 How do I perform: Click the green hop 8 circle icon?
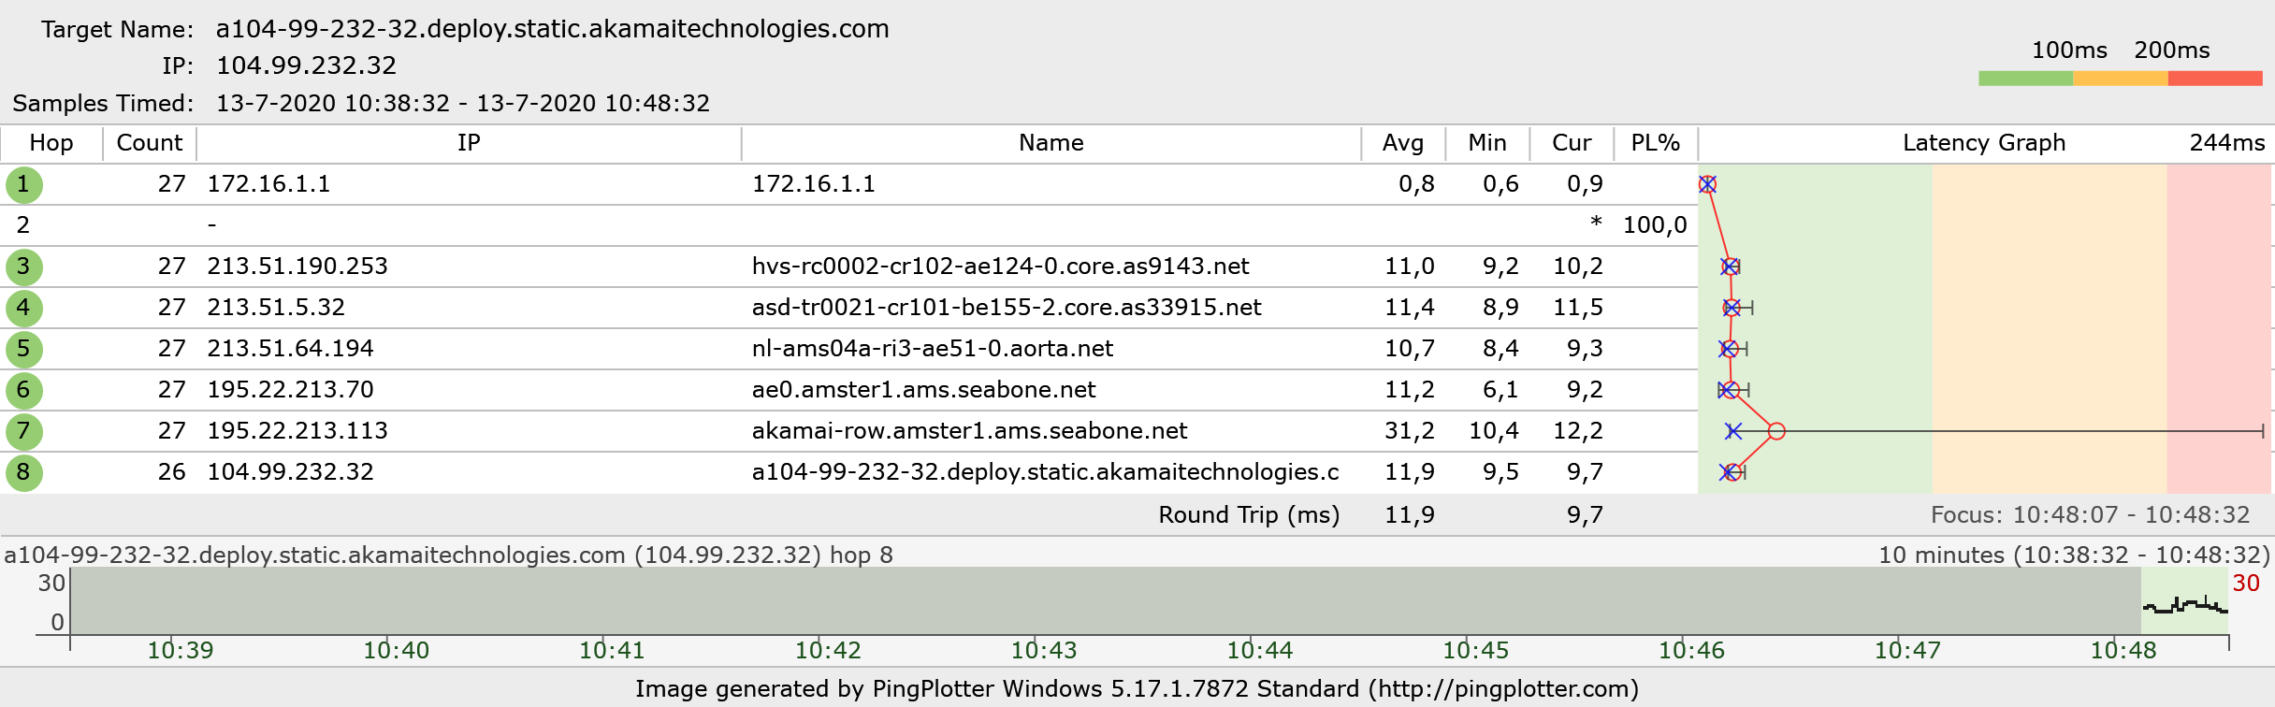23,472
